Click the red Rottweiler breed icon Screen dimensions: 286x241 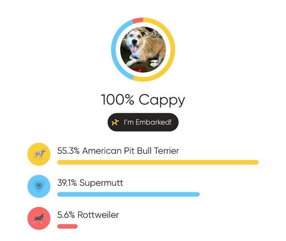click(39, 219)
